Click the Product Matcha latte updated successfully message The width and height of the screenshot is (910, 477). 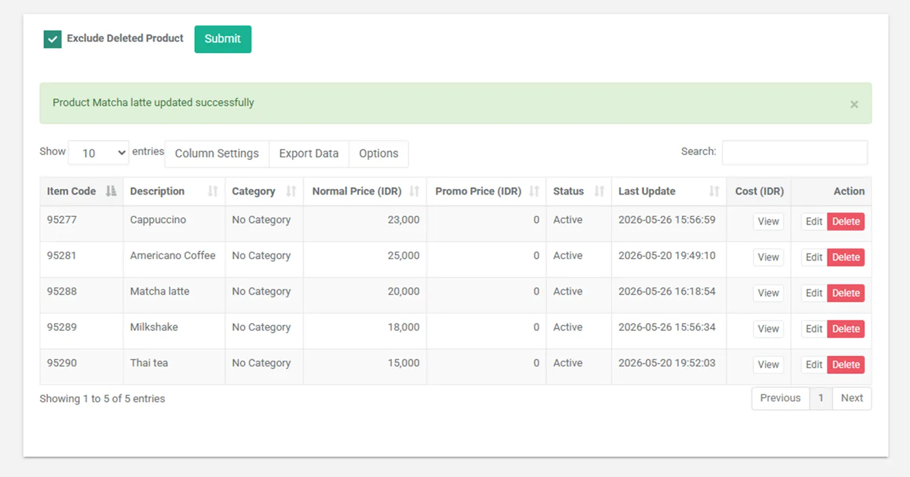click(x=153, y=103)
